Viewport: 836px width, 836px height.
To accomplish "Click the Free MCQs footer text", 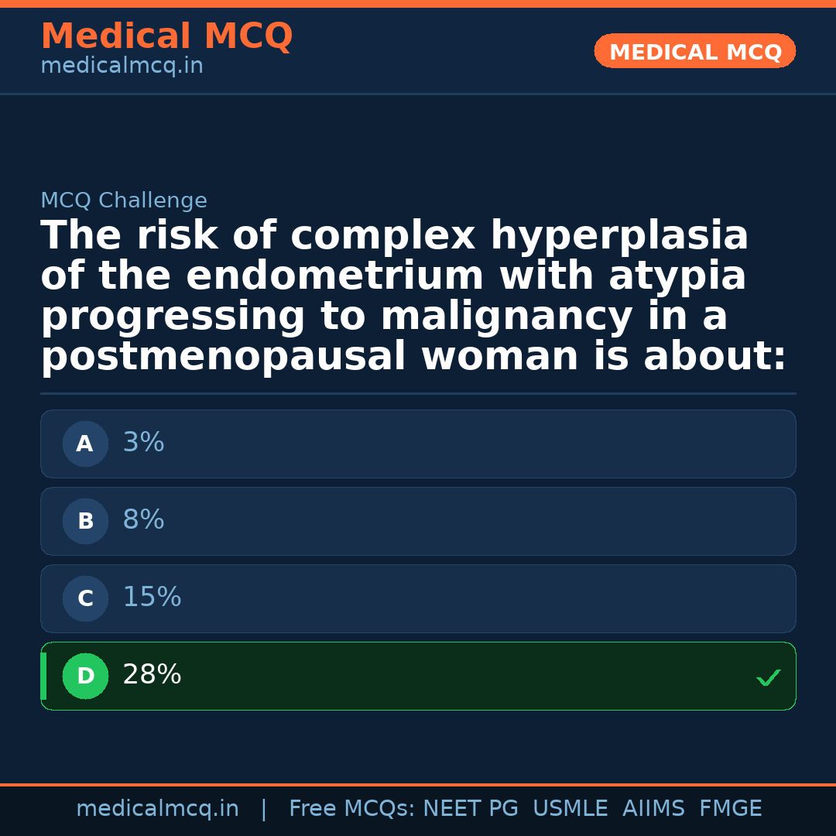I will coord(352,809).
